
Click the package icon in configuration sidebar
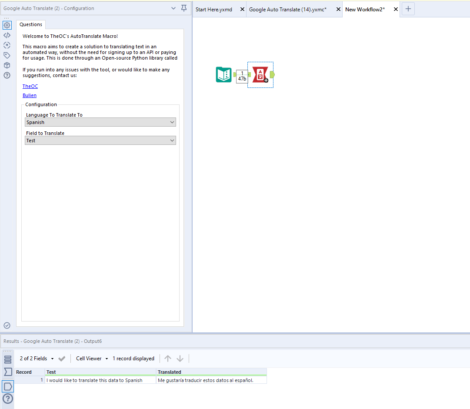7,65
